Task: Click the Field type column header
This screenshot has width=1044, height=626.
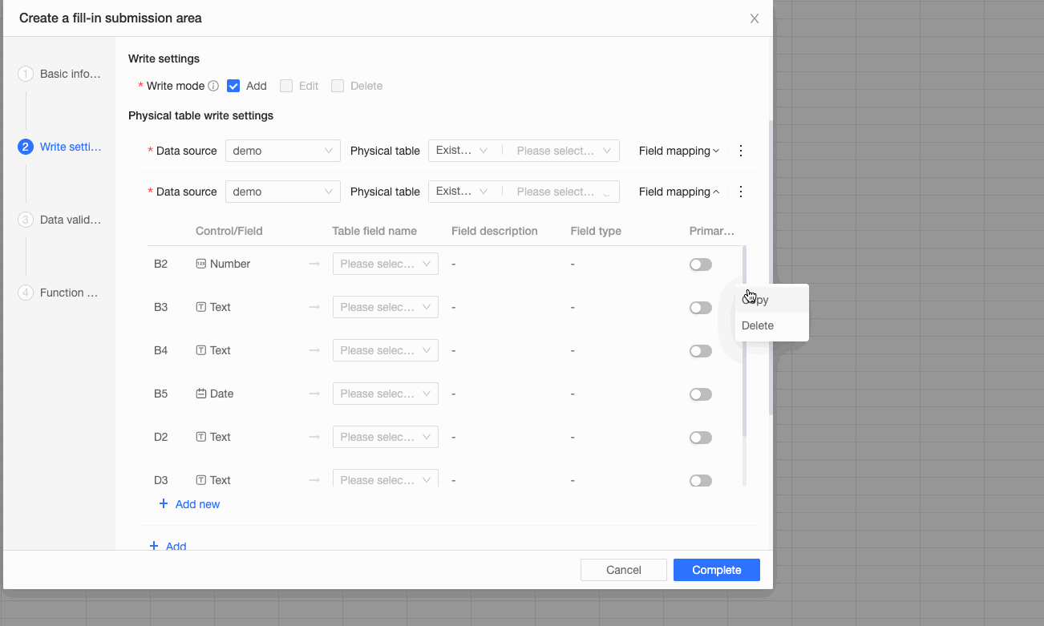Action: [x=596, y=231]
